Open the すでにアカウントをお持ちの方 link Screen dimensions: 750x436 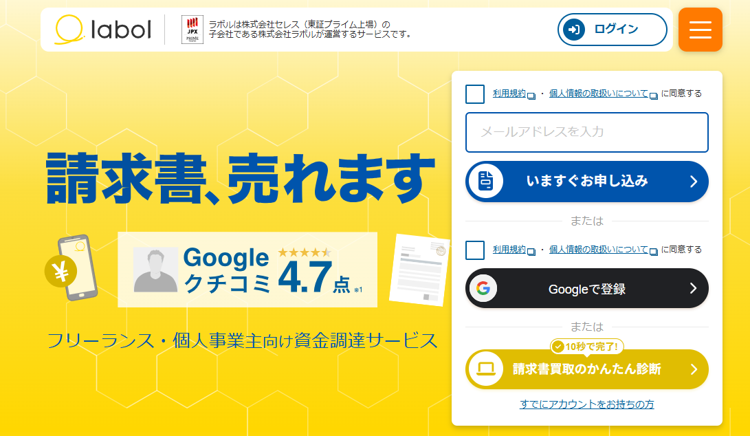(587, 404)
